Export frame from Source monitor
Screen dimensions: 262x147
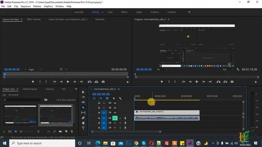103,82
